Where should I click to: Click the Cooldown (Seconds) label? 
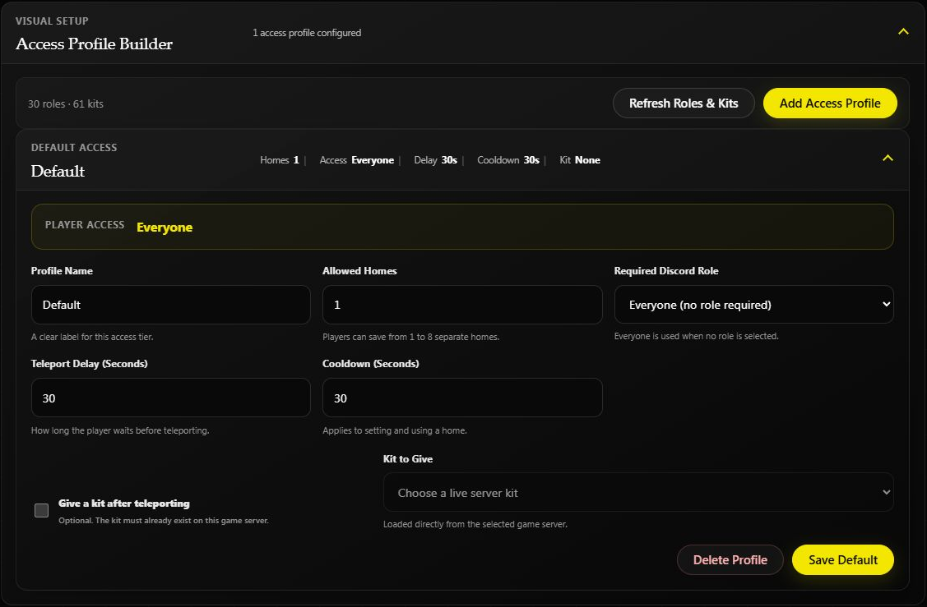(x=371, y=364)
